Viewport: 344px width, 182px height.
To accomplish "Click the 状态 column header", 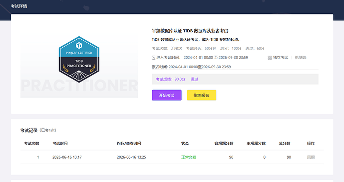I will [185, 143].
